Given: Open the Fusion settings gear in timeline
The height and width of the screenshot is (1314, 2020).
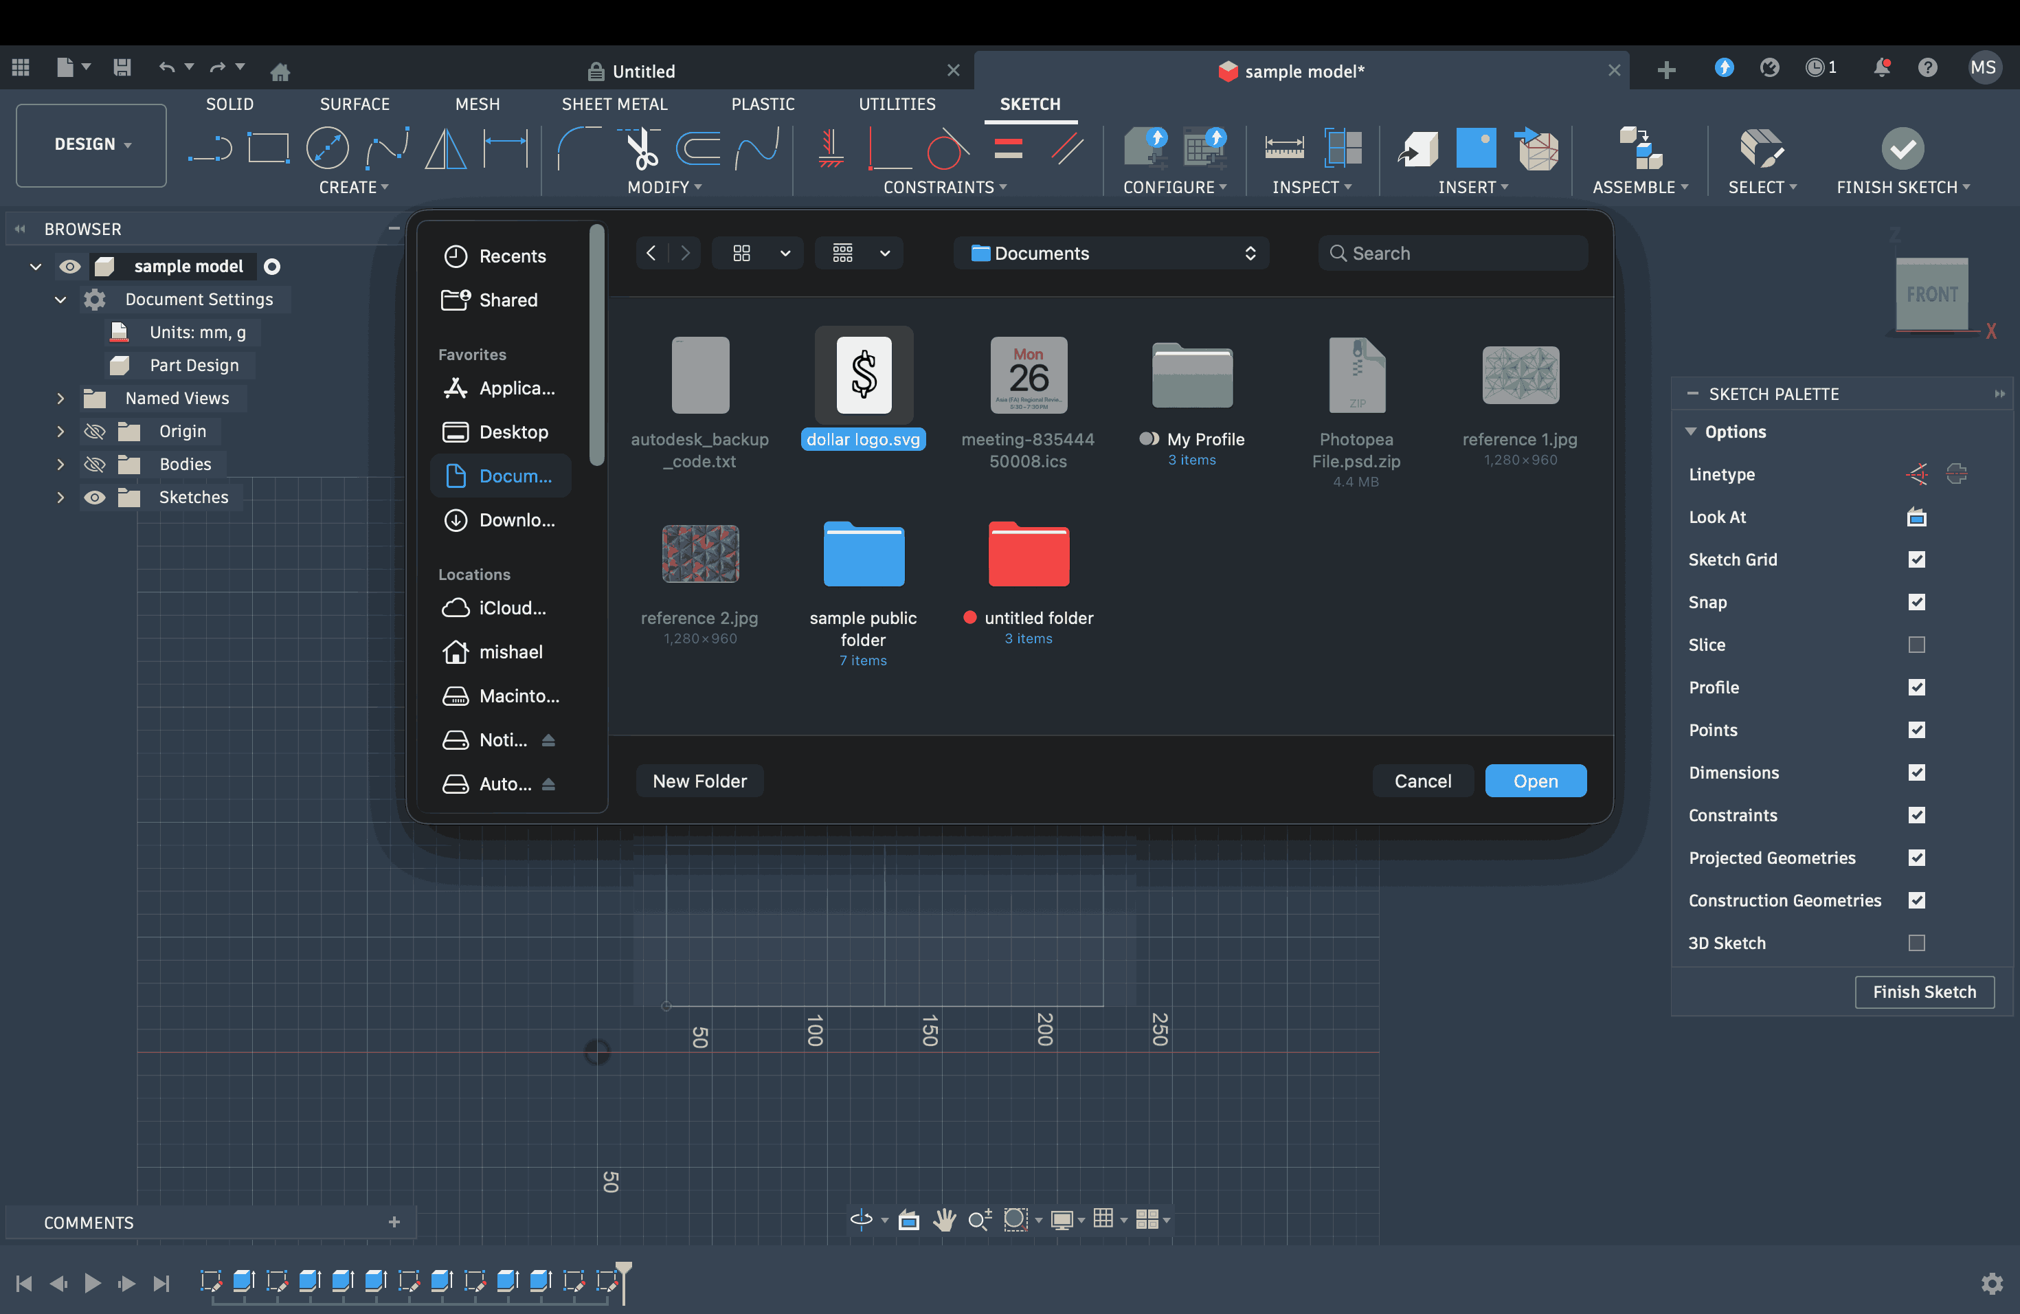Looking at the screenshot, I should tap(1992, 1282).
